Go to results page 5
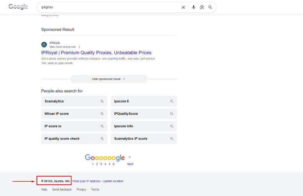 (109, 164)
